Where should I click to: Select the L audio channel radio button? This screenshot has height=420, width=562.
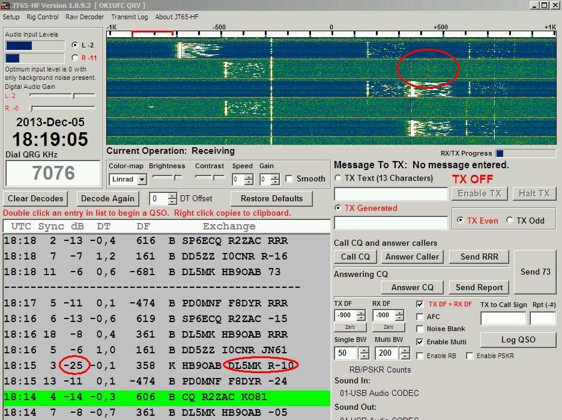pyautogui.click(x=75, y=45)
